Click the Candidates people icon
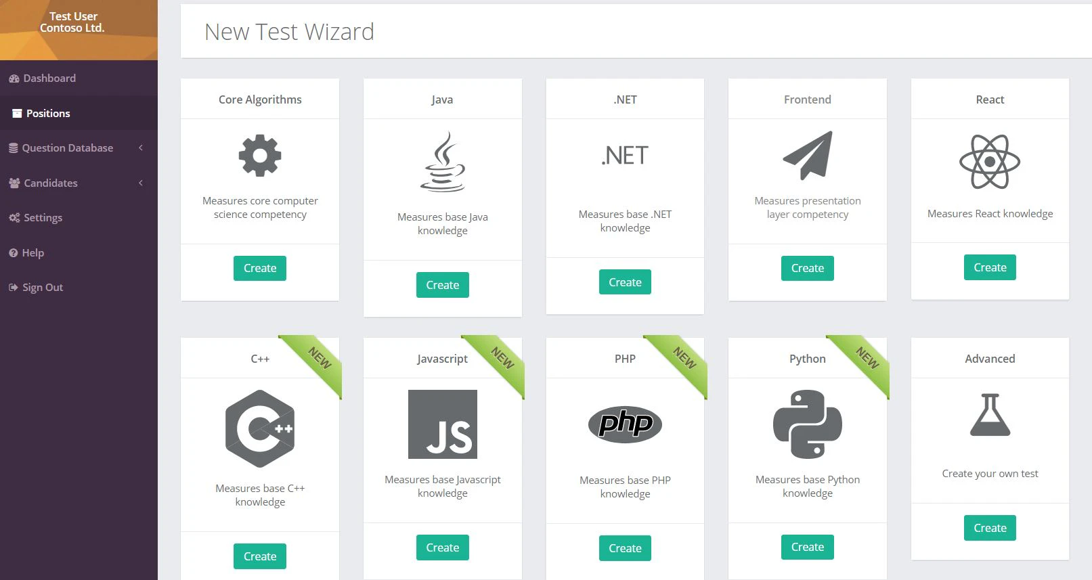Viewport: 1092px width, 580px height. [x=14, y=183]
